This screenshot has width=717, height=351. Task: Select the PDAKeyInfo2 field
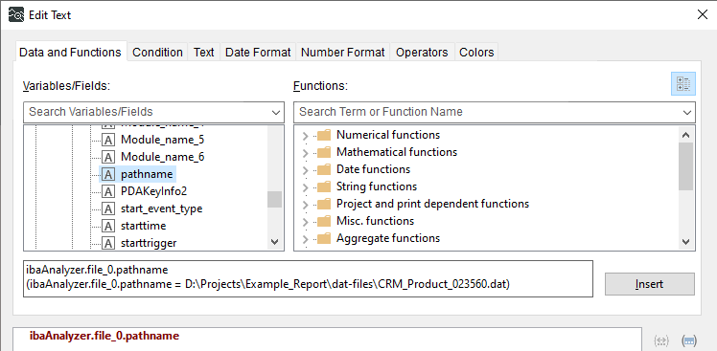(x=153, y=191)
